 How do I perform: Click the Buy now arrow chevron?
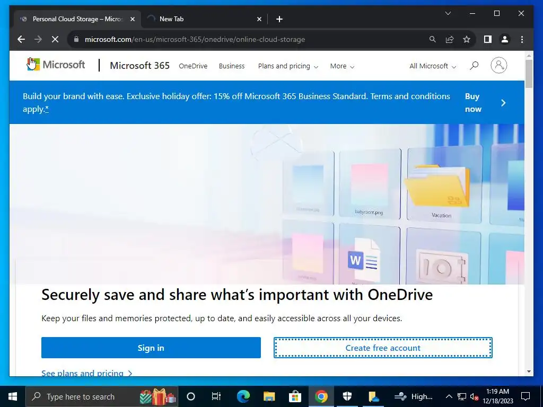point(503,103)
